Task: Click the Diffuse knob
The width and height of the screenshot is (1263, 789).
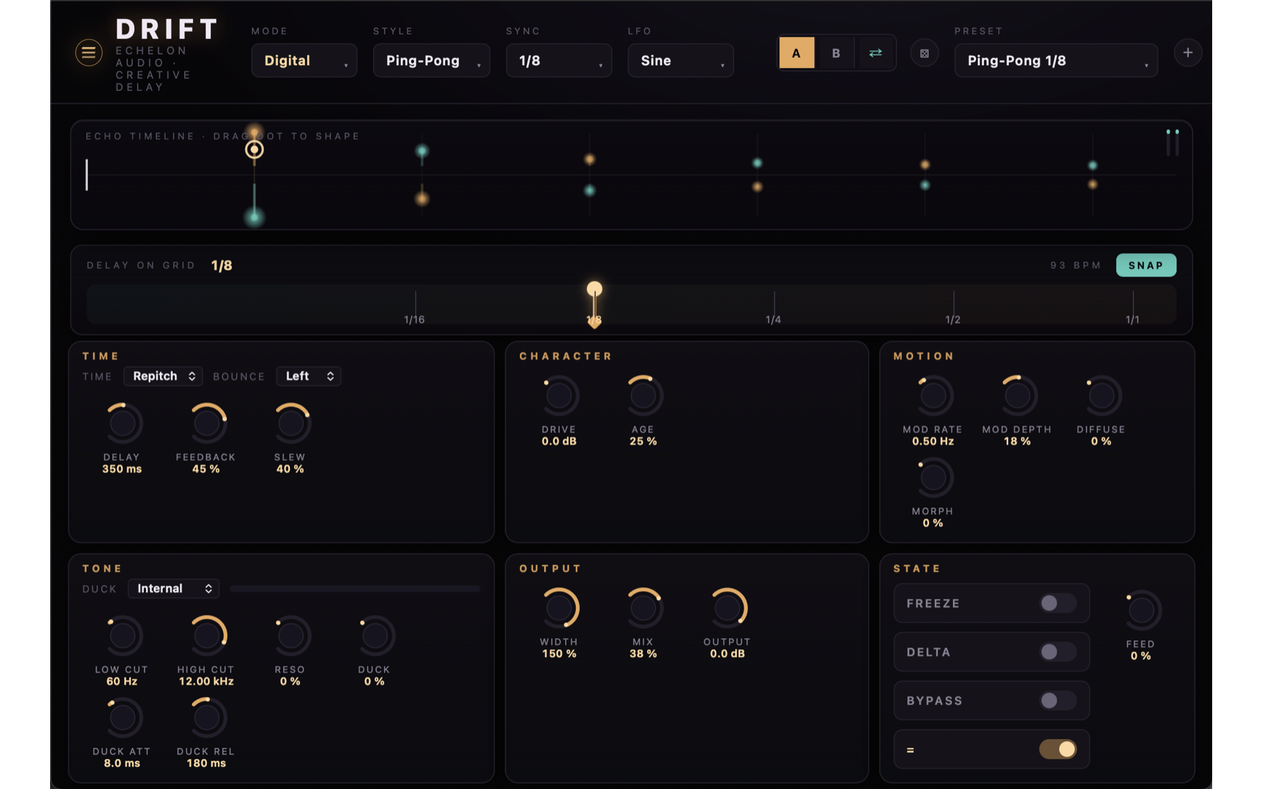Action: [x=1101, y=396]
